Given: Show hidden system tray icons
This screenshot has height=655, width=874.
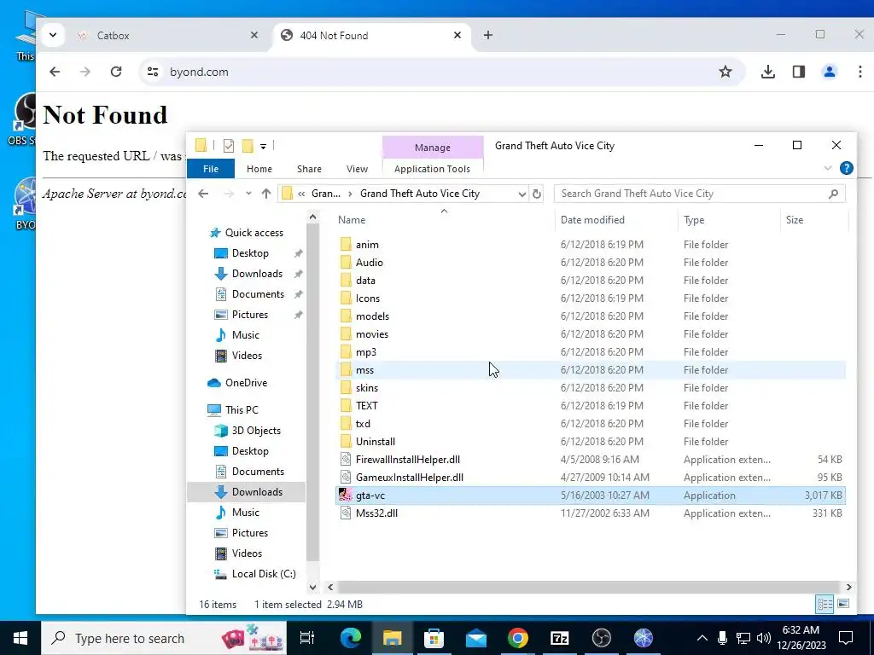Looking at the screenshot, I should pos(702,638).
